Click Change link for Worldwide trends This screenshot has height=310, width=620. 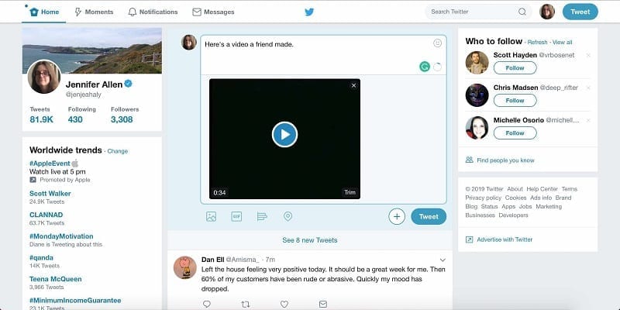click(118, 151)
